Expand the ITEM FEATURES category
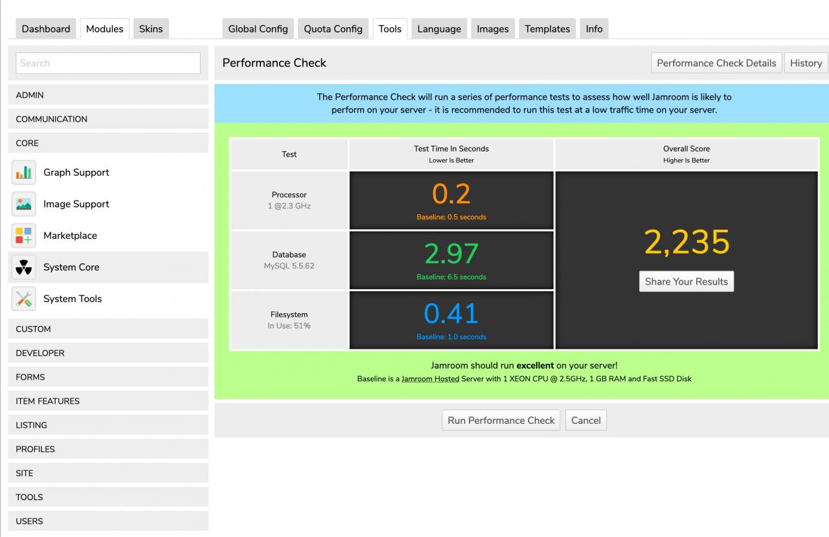 coord(108,401)
